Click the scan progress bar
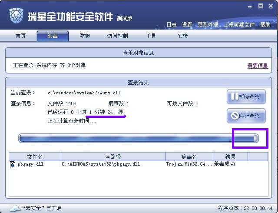 (139, 138)
